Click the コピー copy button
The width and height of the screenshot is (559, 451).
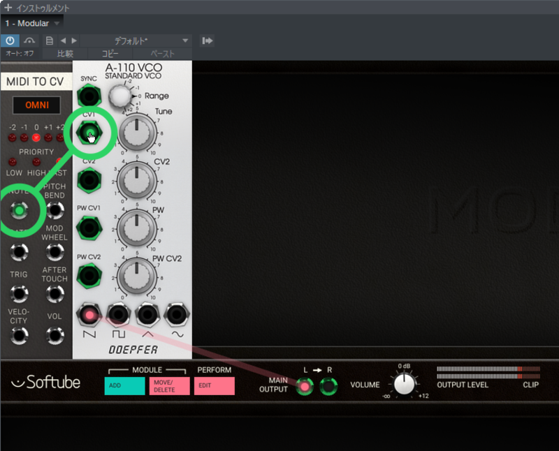pos(110,54)
